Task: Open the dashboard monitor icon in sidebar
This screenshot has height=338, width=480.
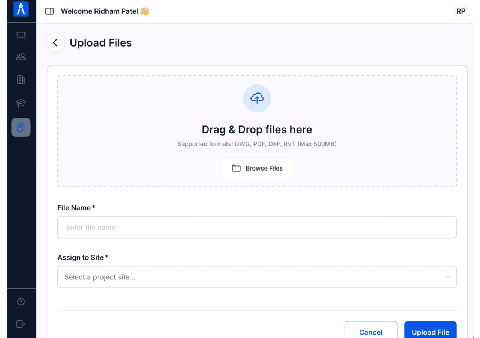Action: [21, 35]
